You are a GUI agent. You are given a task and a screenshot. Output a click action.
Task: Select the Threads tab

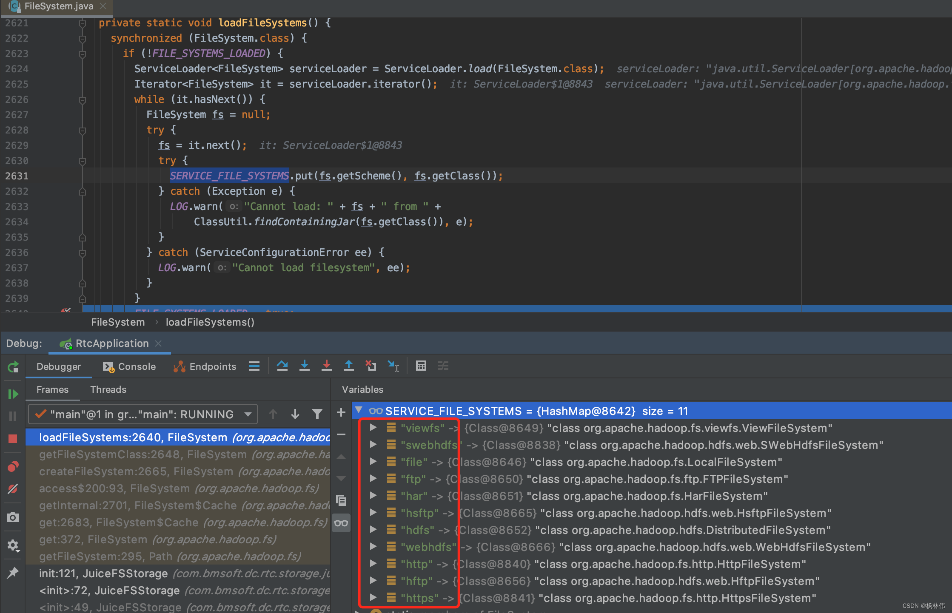coord(108,389)
